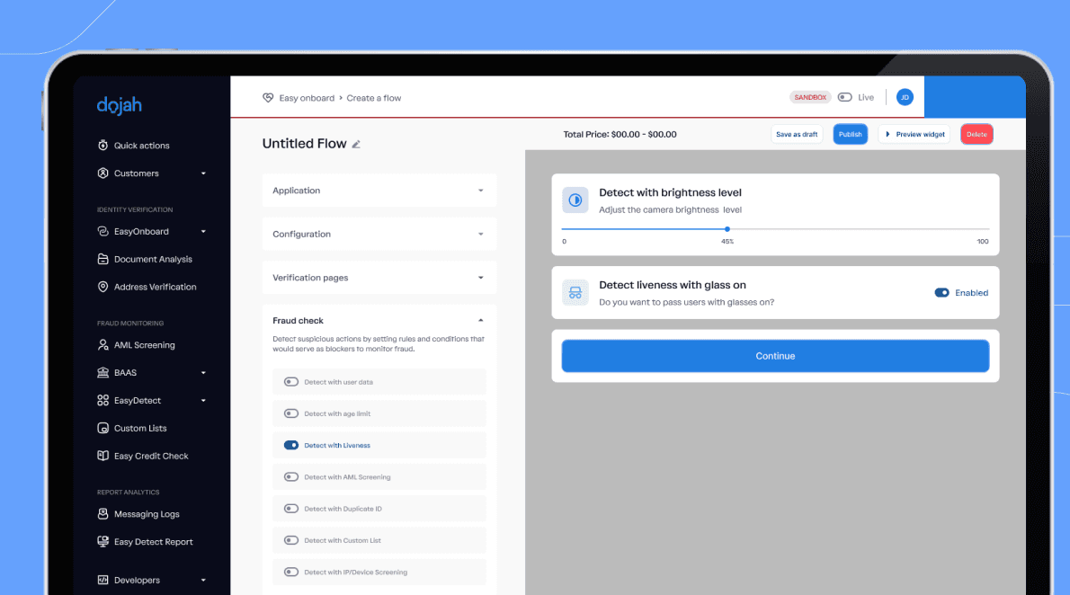Viewport: 1070px width, 595px height.
Task: Open Messaging Logs in sidebar
Action: (x=147, y=514)
